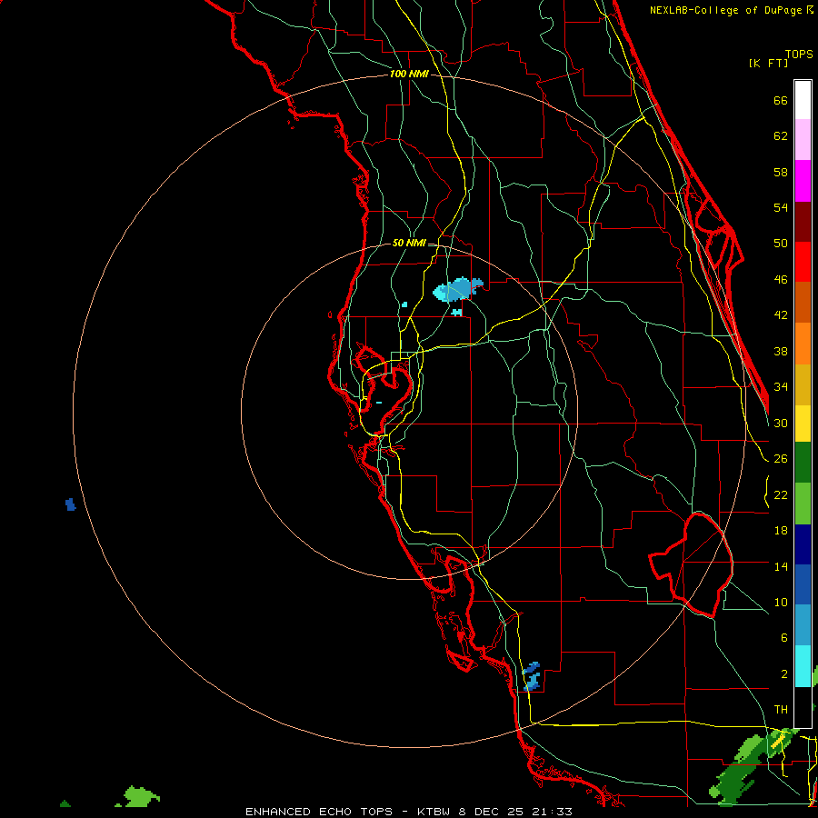Image resolution: width=818 pixels, height=818 pixels.
Task: Click the 66 value on the scale
Action: click(781, 100)
